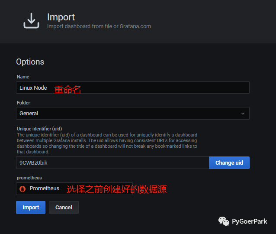Click 'Import dashboard from file or Grafana.com' subtitle
276x234 pixels.
tap(99, 26)
